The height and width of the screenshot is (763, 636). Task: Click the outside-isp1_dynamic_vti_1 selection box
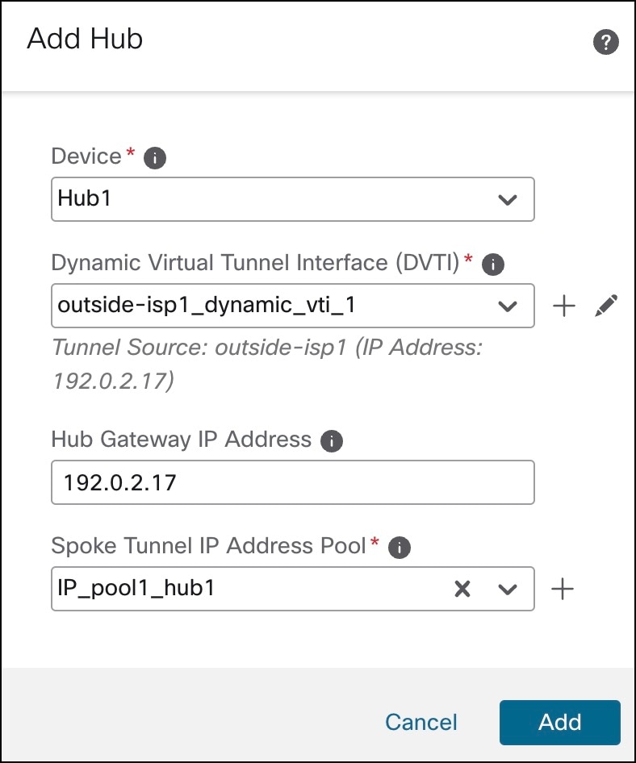point(242,306)
